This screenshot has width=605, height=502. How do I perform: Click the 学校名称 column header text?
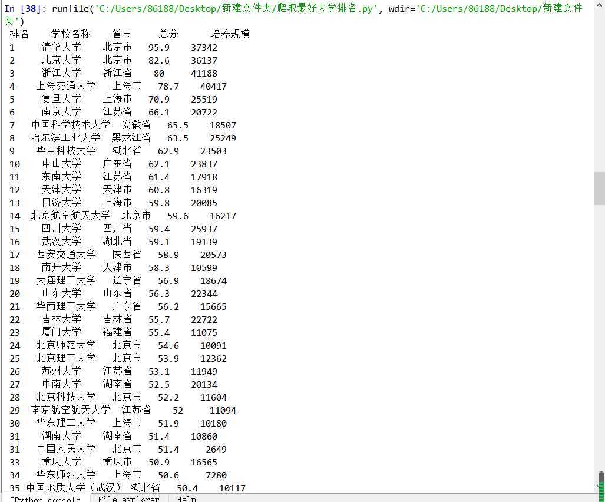(x=71, y=34)
